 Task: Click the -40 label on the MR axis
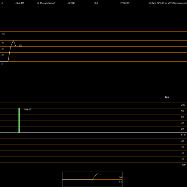(x=183, y=147)
